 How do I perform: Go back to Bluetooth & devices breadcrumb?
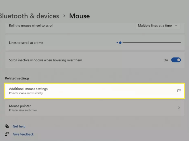[29, 16]
